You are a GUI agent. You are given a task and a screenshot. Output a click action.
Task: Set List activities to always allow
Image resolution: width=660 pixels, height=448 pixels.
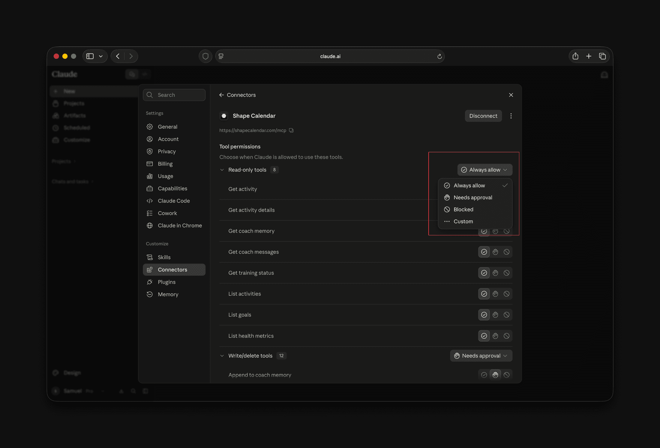(484, 294)
